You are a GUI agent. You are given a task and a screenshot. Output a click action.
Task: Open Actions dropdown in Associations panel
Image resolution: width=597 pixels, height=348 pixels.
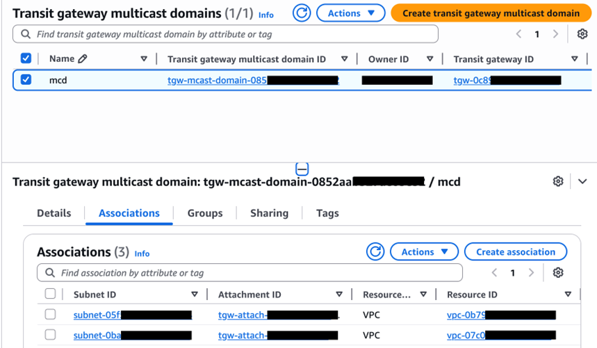tap(424, 251)
